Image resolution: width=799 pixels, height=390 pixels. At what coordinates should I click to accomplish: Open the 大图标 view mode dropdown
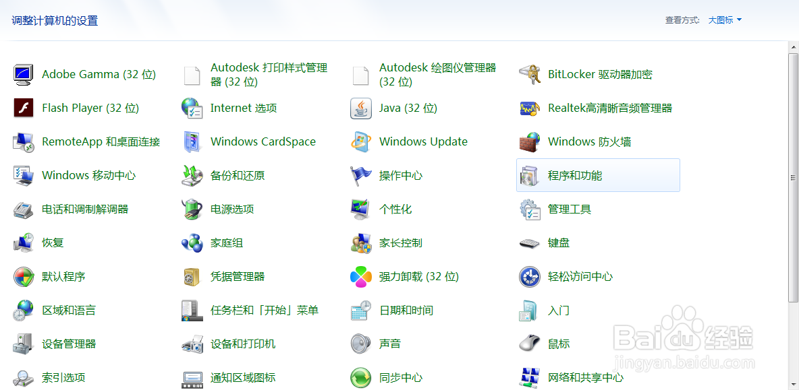pyautogui.click(x=725, y=20)
